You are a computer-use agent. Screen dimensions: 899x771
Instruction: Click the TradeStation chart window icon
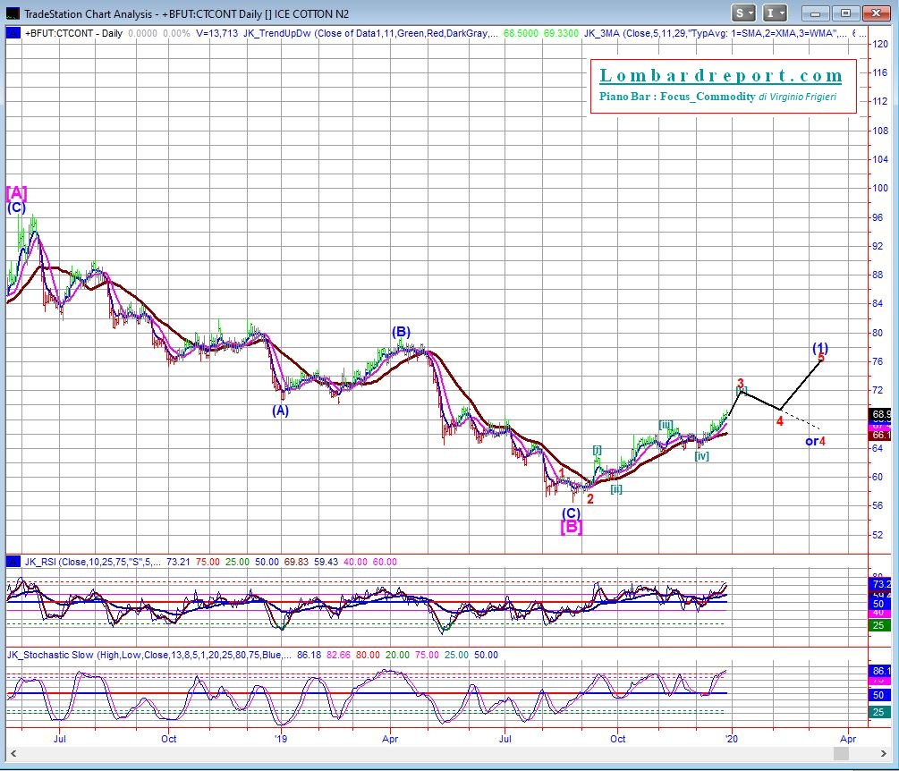click(x=13, y=13)
